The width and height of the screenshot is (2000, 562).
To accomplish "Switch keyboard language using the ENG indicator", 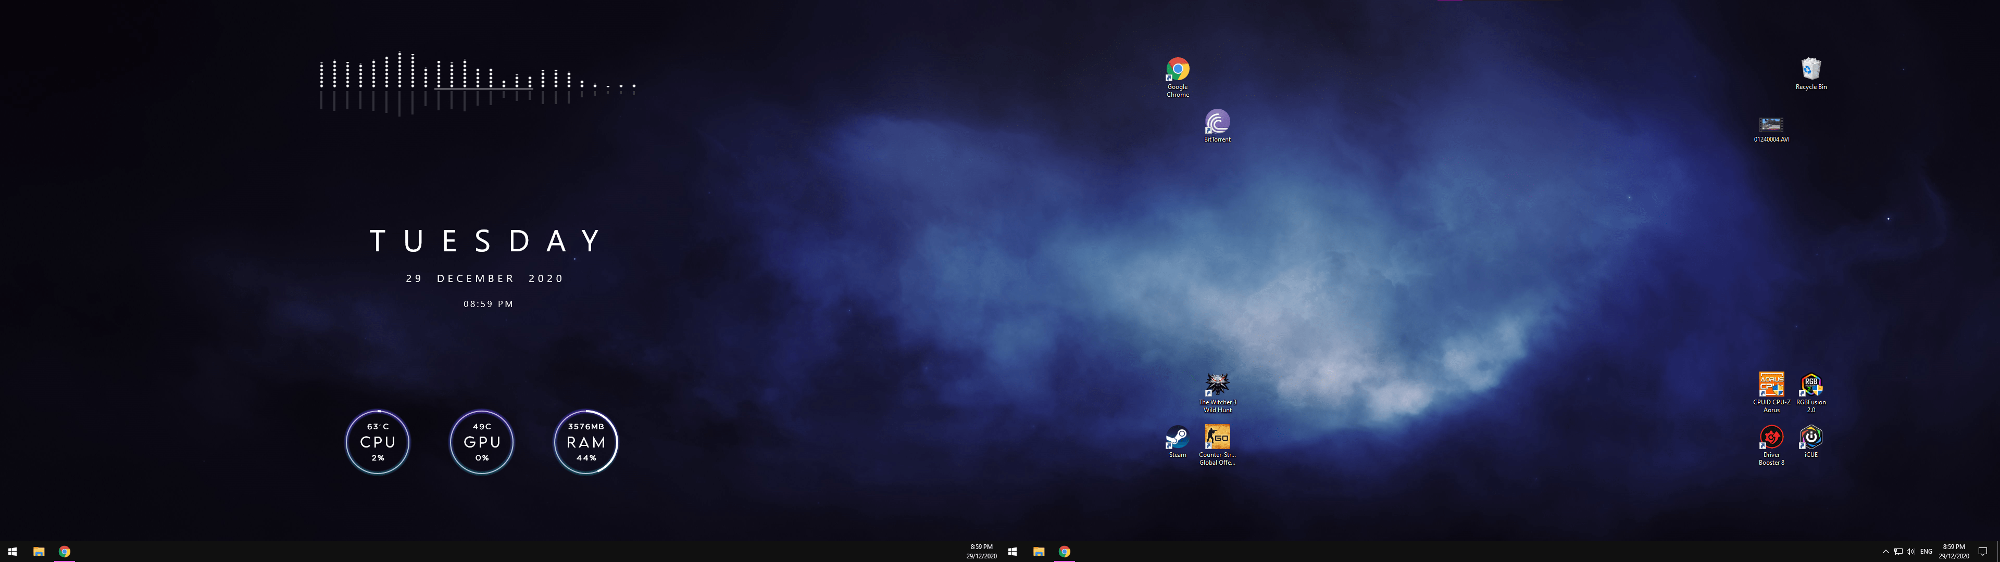I will click(1926, 552).
